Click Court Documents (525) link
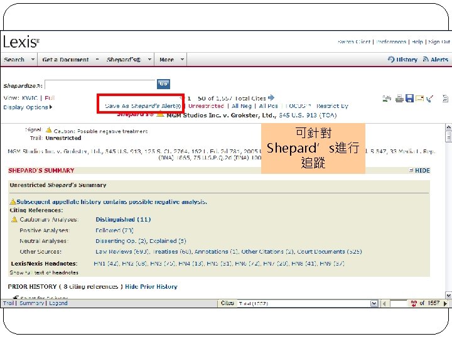The image size is (452, 339). point(330,252)
